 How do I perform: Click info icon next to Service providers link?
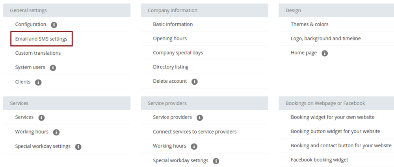(200, 118)
